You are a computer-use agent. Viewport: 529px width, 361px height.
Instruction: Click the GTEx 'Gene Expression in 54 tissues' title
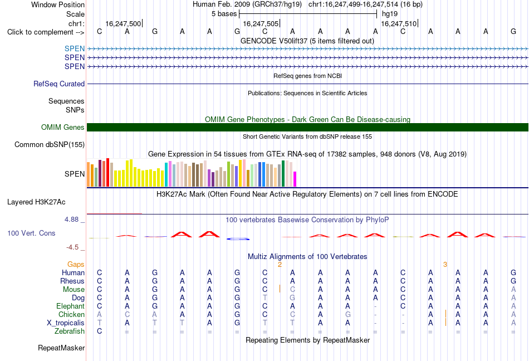pos(307,154)
